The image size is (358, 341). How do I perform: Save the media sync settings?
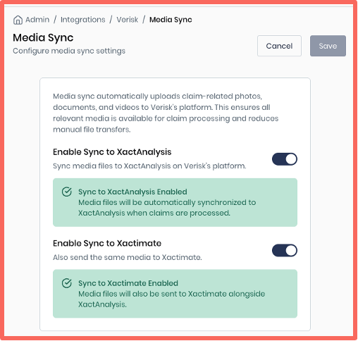click(328, 46)
